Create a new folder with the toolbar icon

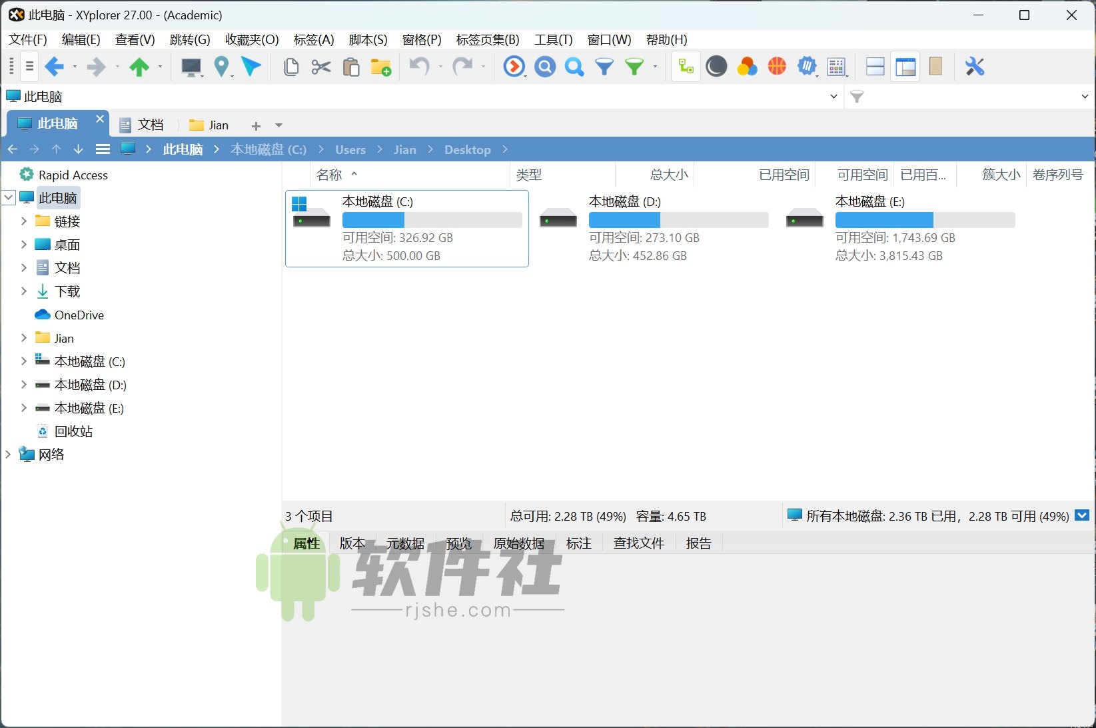380,67
